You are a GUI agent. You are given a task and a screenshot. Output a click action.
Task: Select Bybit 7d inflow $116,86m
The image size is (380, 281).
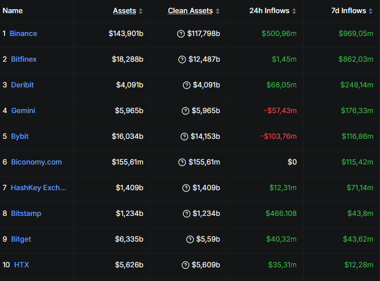[357, 137]
